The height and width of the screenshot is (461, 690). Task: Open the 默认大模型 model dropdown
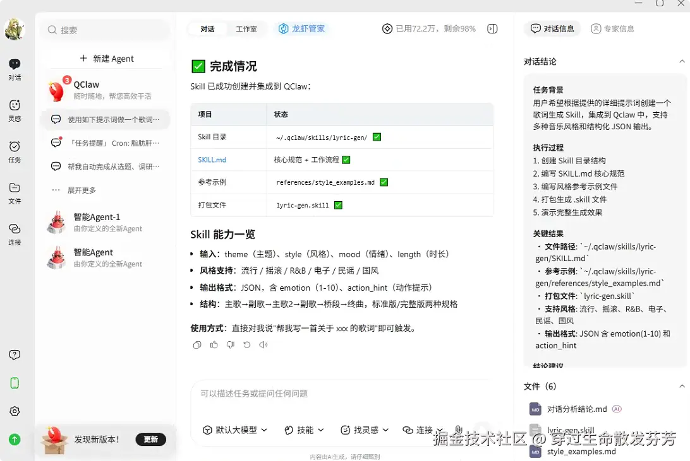pyautogui.click(x=235, y=430)
